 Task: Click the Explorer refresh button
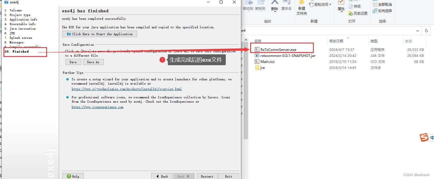pyautogui.click(x=427, y=31)
